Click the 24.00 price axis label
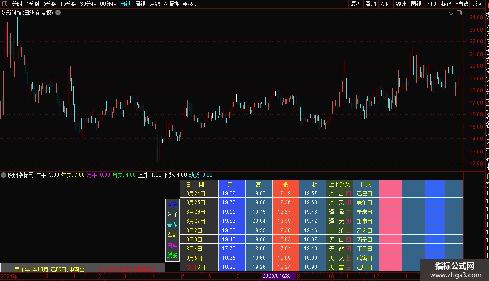 point(476,17)
